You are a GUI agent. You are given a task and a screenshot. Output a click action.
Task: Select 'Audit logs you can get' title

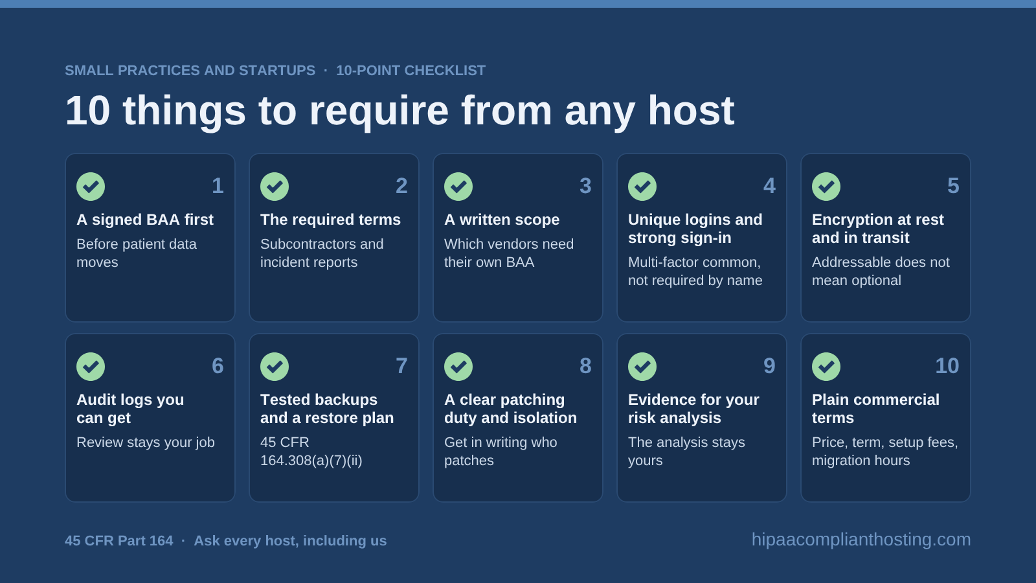[x=130, y=409]
